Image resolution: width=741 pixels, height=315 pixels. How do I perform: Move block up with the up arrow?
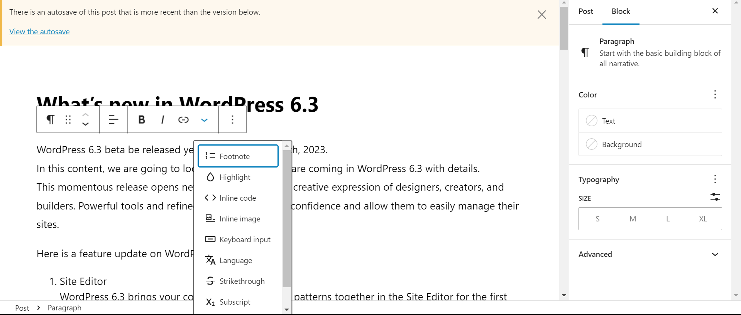point(86,115)
